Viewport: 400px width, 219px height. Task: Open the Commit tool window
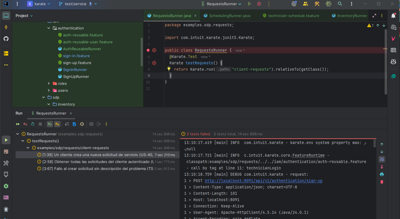pyautogui.click(x=6, y=27)
